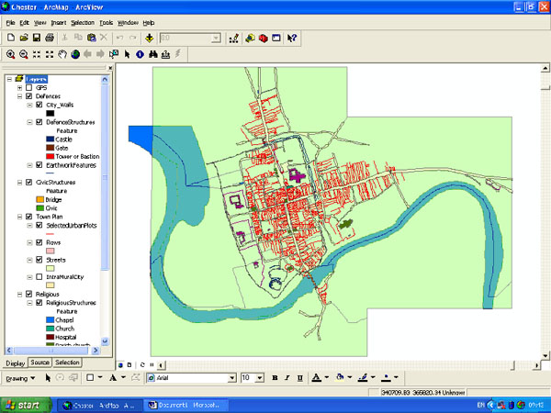Click the Print icon in toolbar
Screen dimensions: 551x413
tap(50, 39)
